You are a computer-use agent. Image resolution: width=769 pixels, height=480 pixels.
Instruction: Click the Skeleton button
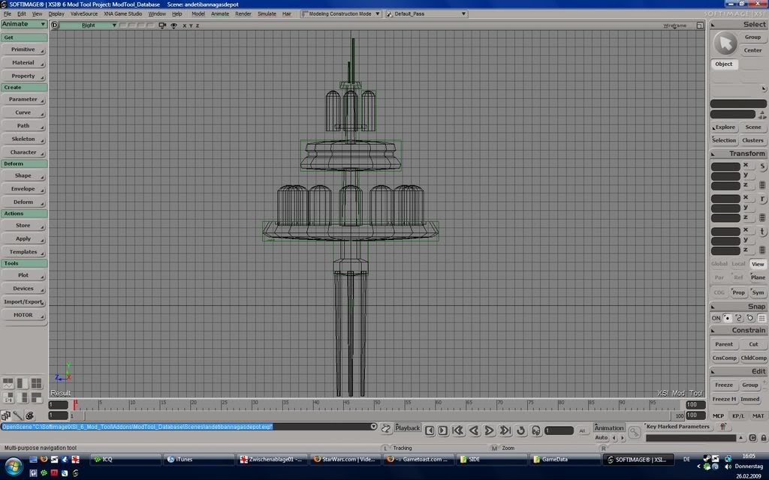23,139
